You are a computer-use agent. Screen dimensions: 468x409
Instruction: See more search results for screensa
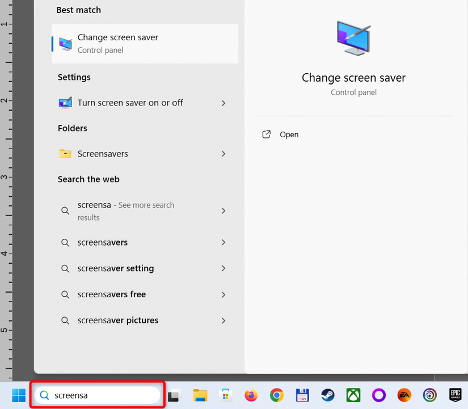[224, 211]
